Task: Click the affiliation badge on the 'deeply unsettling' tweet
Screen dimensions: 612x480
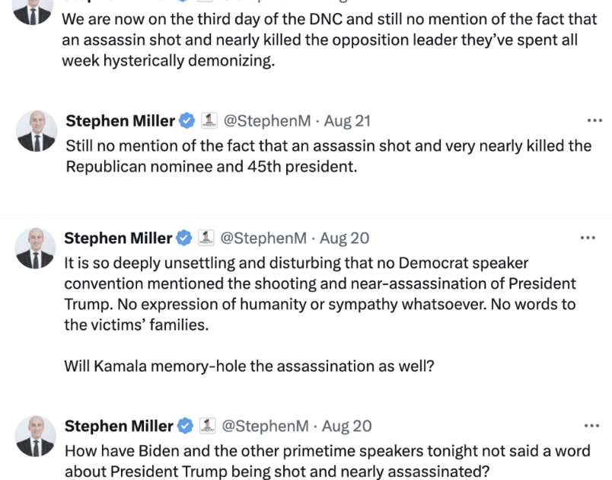Action: click(x=206, y=238)
